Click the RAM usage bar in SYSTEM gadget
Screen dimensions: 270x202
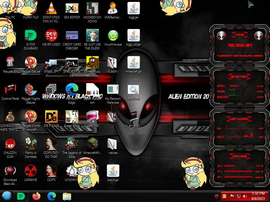coord(232,90)
